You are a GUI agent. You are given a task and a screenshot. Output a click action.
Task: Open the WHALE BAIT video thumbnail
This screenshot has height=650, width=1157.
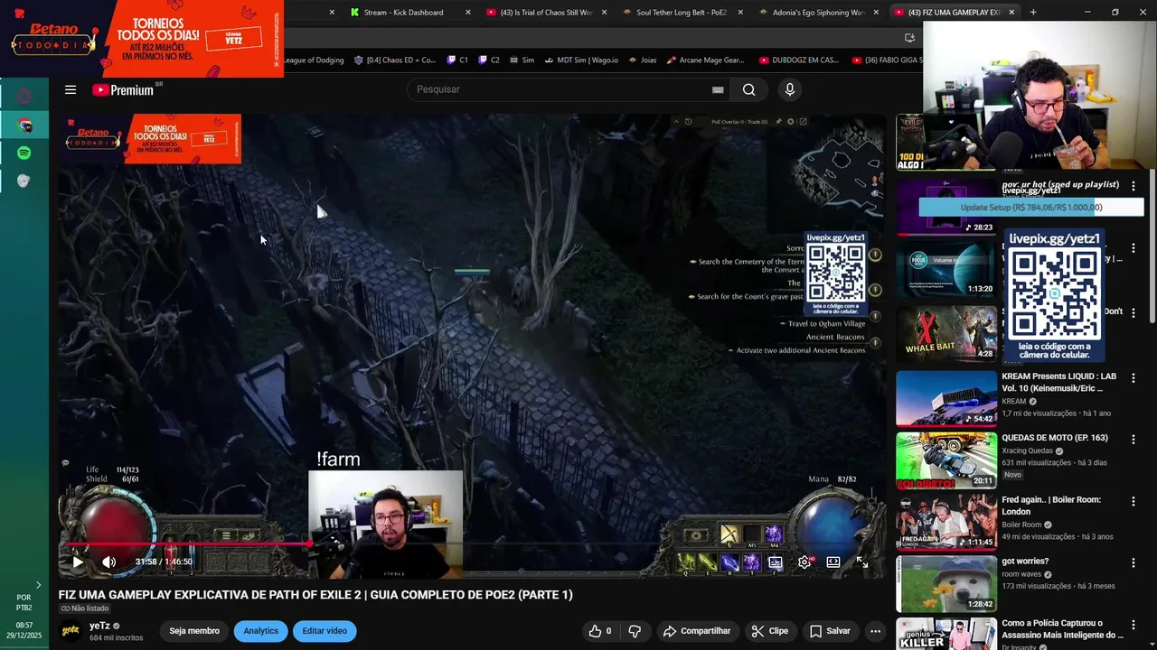tap(946, 332)
